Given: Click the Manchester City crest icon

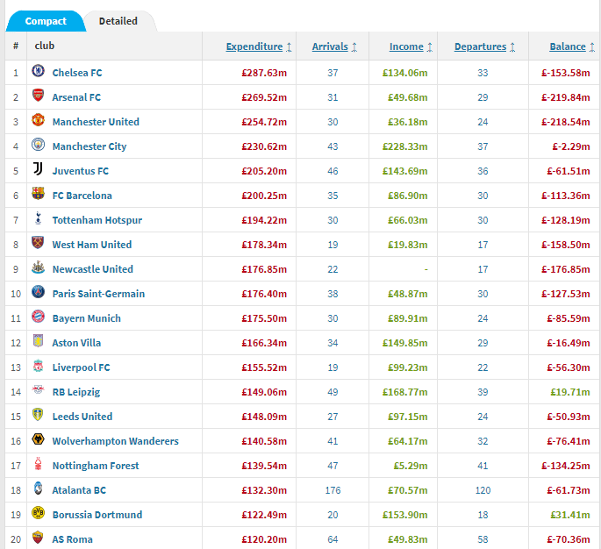Looking at the screenshot, I should click(38, 145).
